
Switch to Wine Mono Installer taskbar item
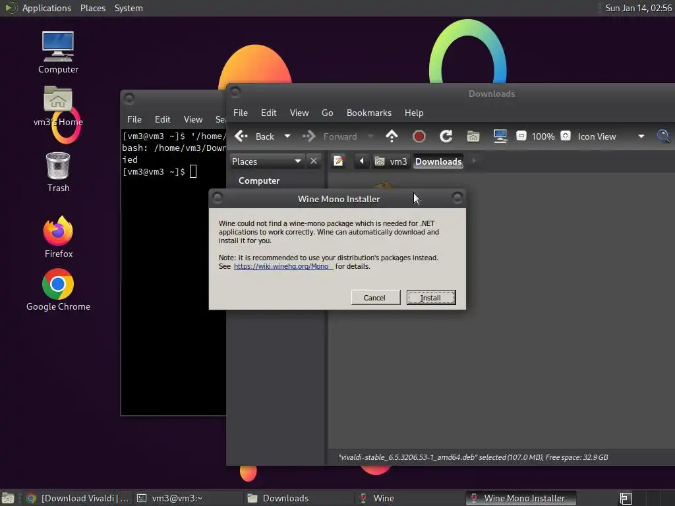tap(520, 498)
